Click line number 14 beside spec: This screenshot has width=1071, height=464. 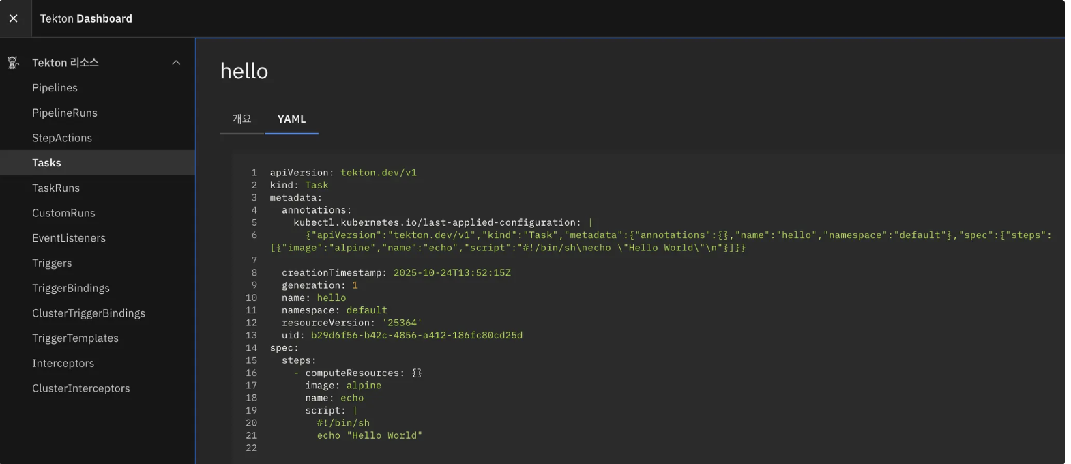point(252,348)
